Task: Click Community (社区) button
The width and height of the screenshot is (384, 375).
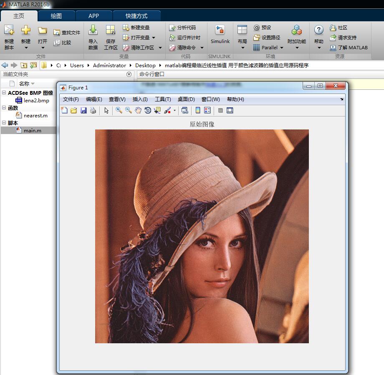Action: [x=339, y=28]
